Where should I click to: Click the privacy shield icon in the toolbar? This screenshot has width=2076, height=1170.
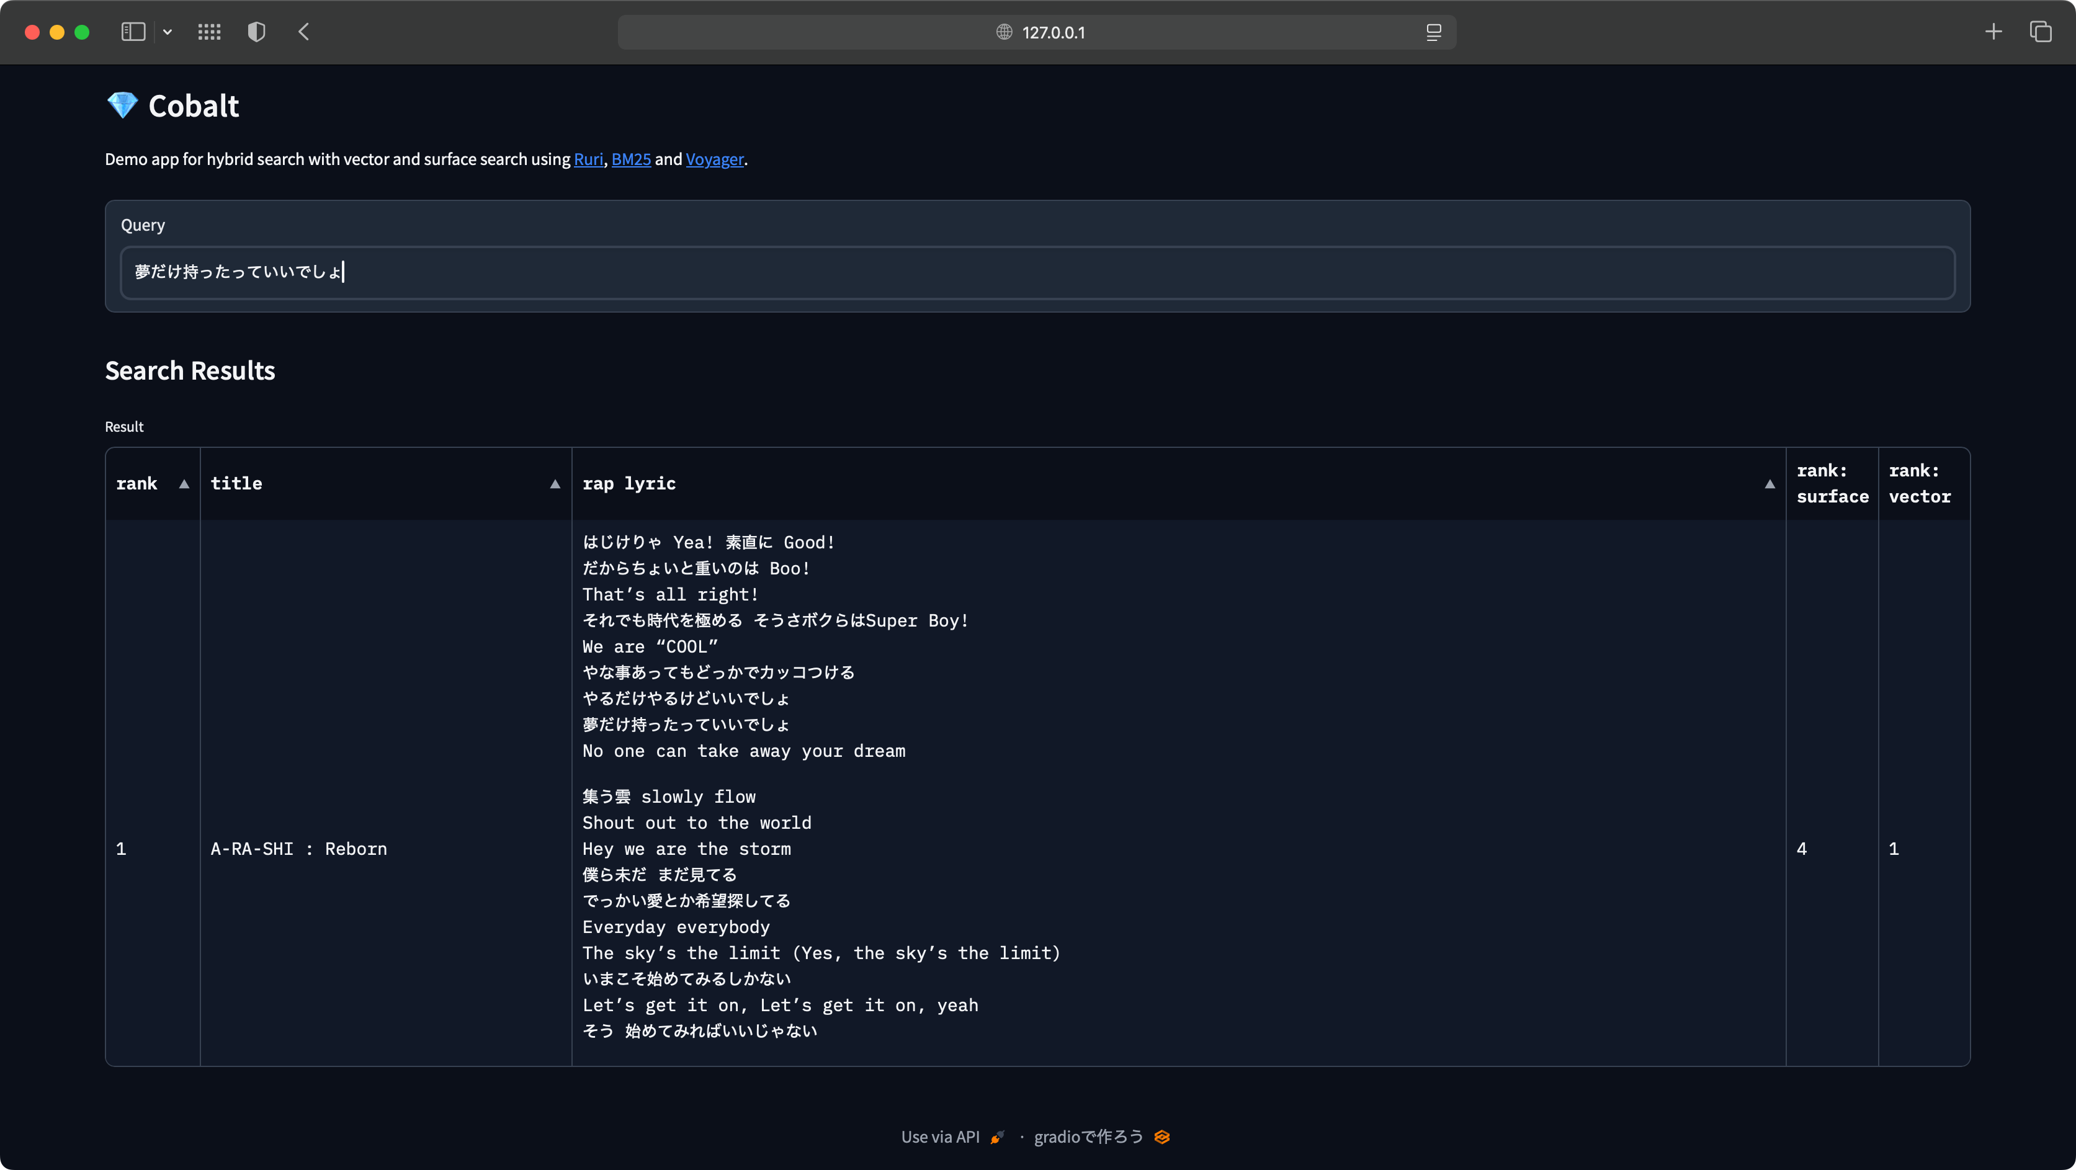[x=256, y=32]
